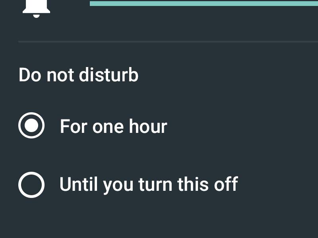This screenshot has height=238, width=318.
Task: Enable Do not disturb indefinitely
Action: click(x=31, y=184)
